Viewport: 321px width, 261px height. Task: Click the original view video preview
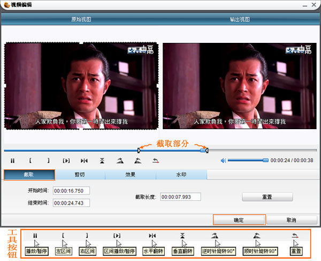coord(81,86)
